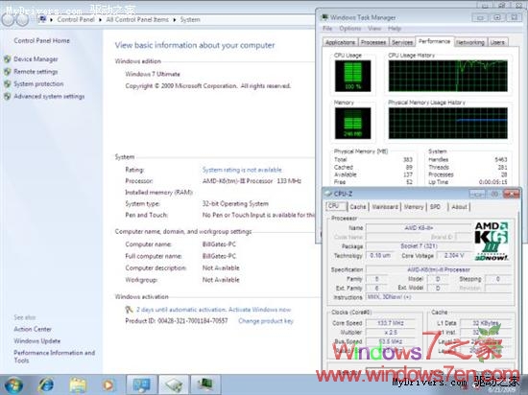This screenshot has height=395, width=528.
Task: Click the activation key icon
Action: [129, 310]
